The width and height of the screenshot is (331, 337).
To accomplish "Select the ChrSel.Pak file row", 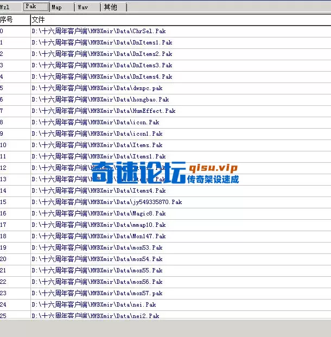I will pos(165,31).
